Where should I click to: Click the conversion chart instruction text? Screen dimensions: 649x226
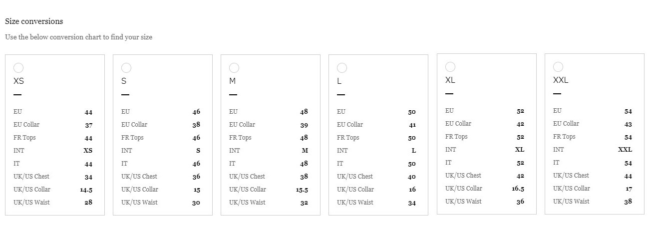[x=79, y=37]
